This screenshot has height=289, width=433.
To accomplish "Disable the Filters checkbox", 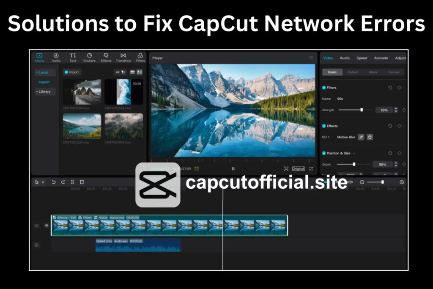I will 324,87.
